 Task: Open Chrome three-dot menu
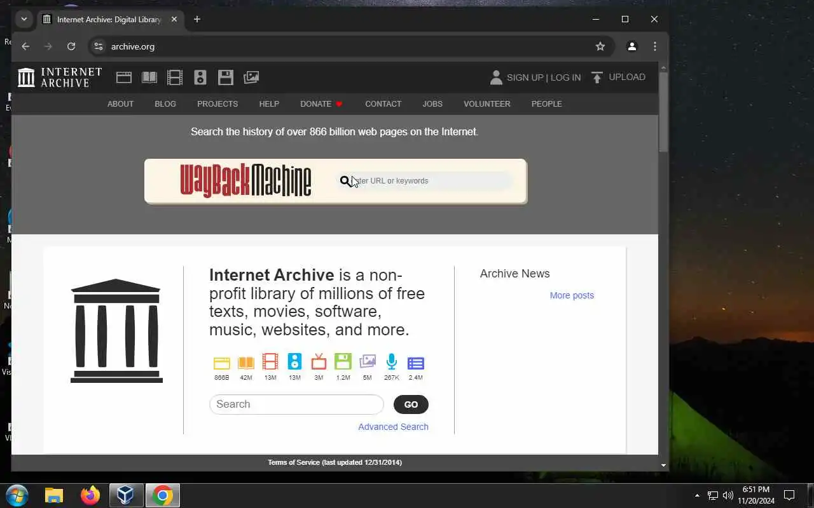coord(655,46)
